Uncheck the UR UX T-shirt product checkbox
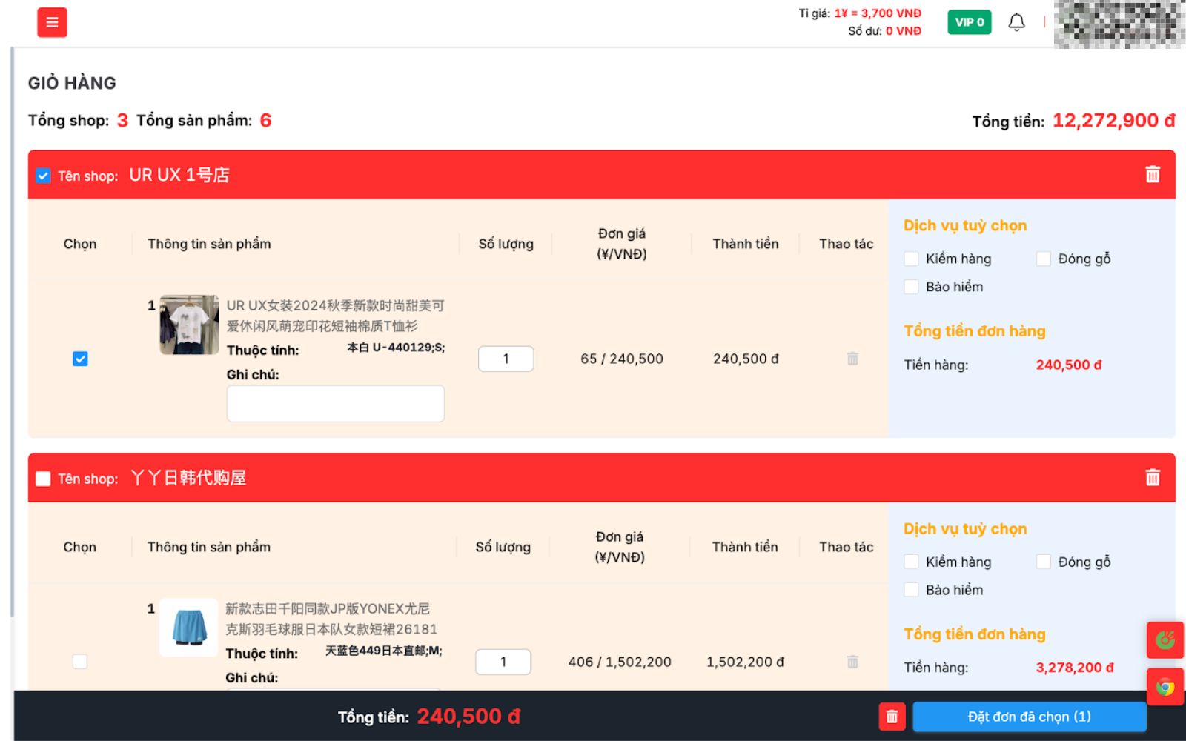 point(80,359)
